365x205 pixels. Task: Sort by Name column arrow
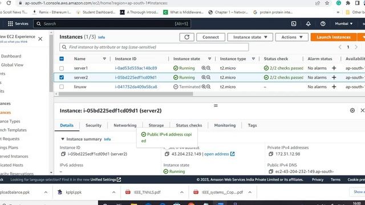[104, 59]
